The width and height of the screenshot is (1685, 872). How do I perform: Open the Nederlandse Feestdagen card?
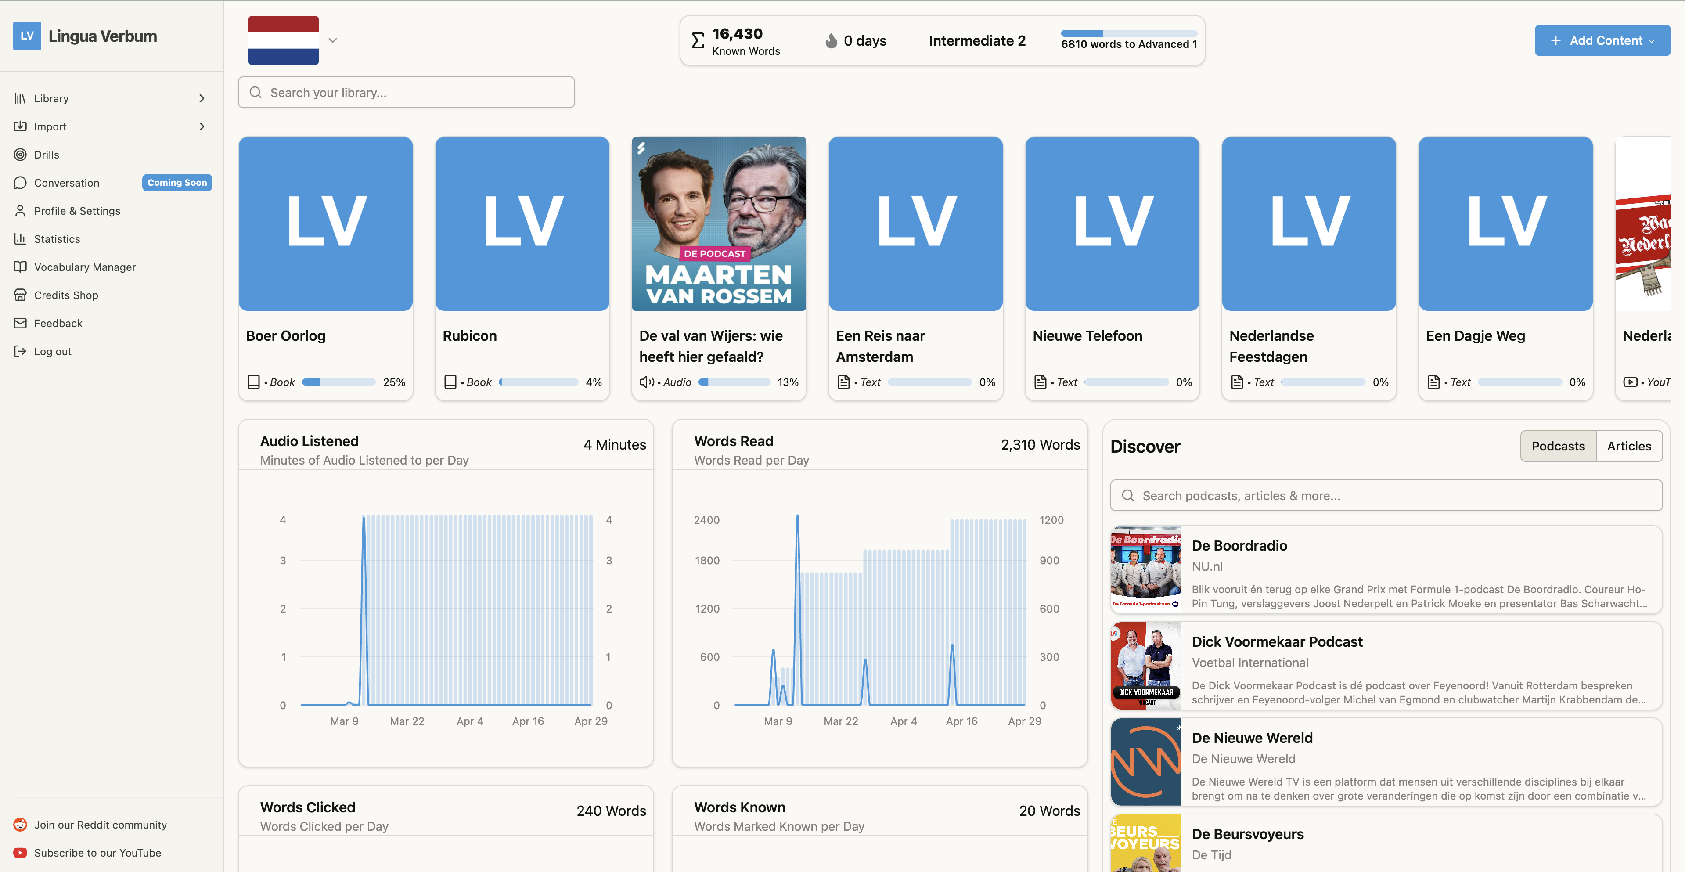point(1308,268)
